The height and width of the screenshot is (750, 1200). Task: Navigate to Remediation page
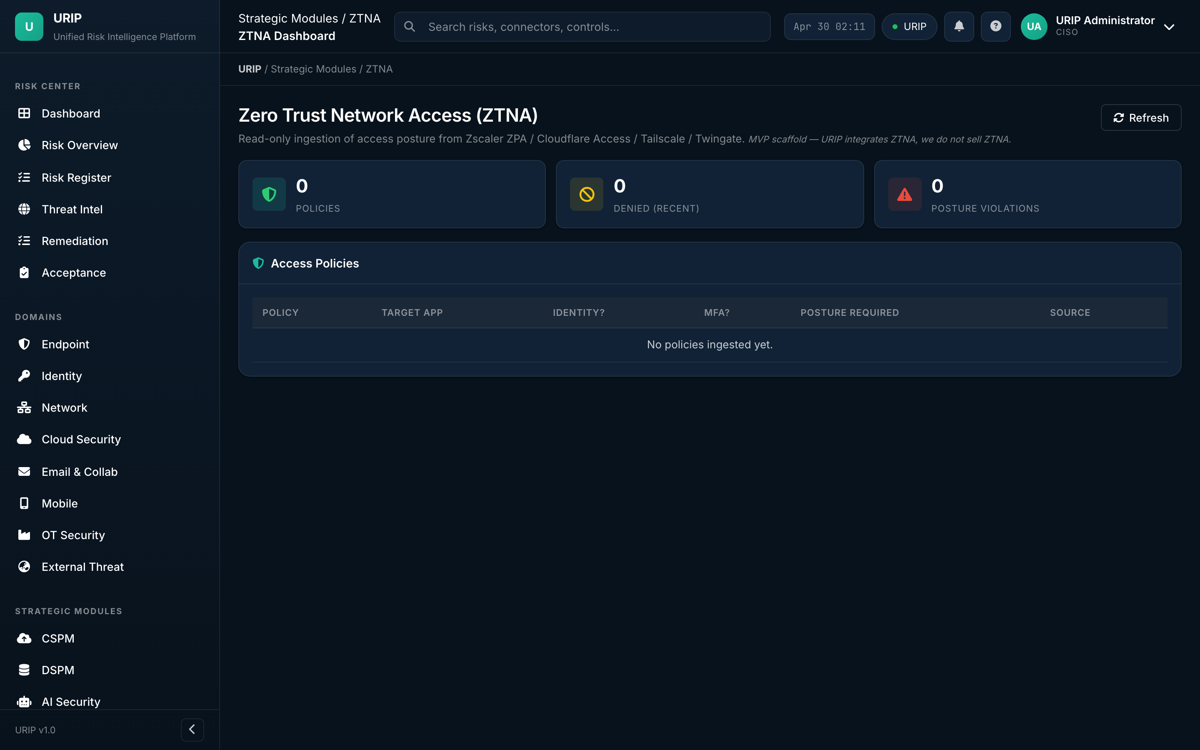(x=75, y=241)
